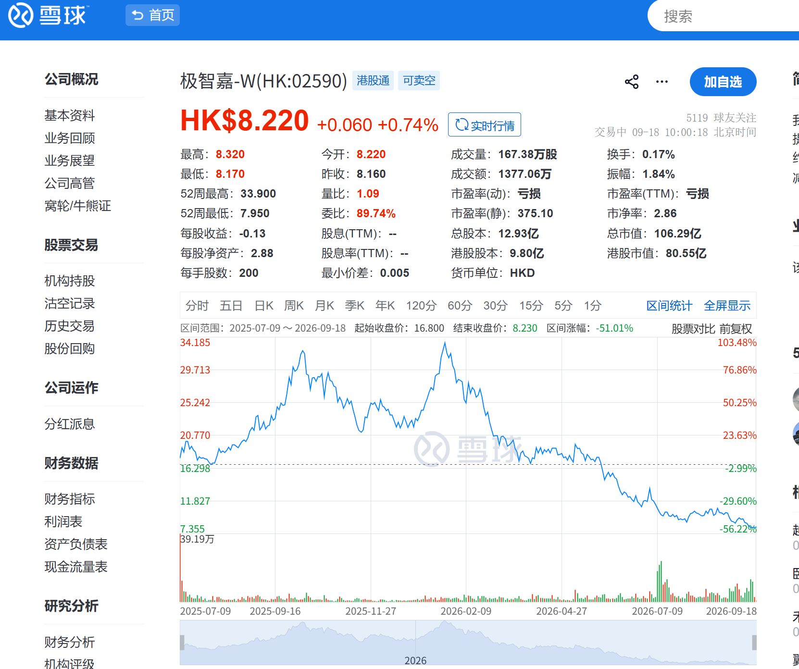The width and height of the screenshot is (799, 669).
Task: Switch chart to 分时 view
Action: tap(197, 306)
